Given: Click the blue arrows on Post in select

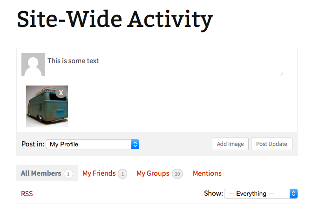Looking at the screenshot, I should coord(135,144).
